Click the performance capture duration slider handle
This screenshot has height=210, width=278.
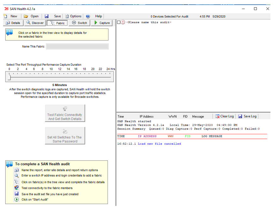[9, 77]
